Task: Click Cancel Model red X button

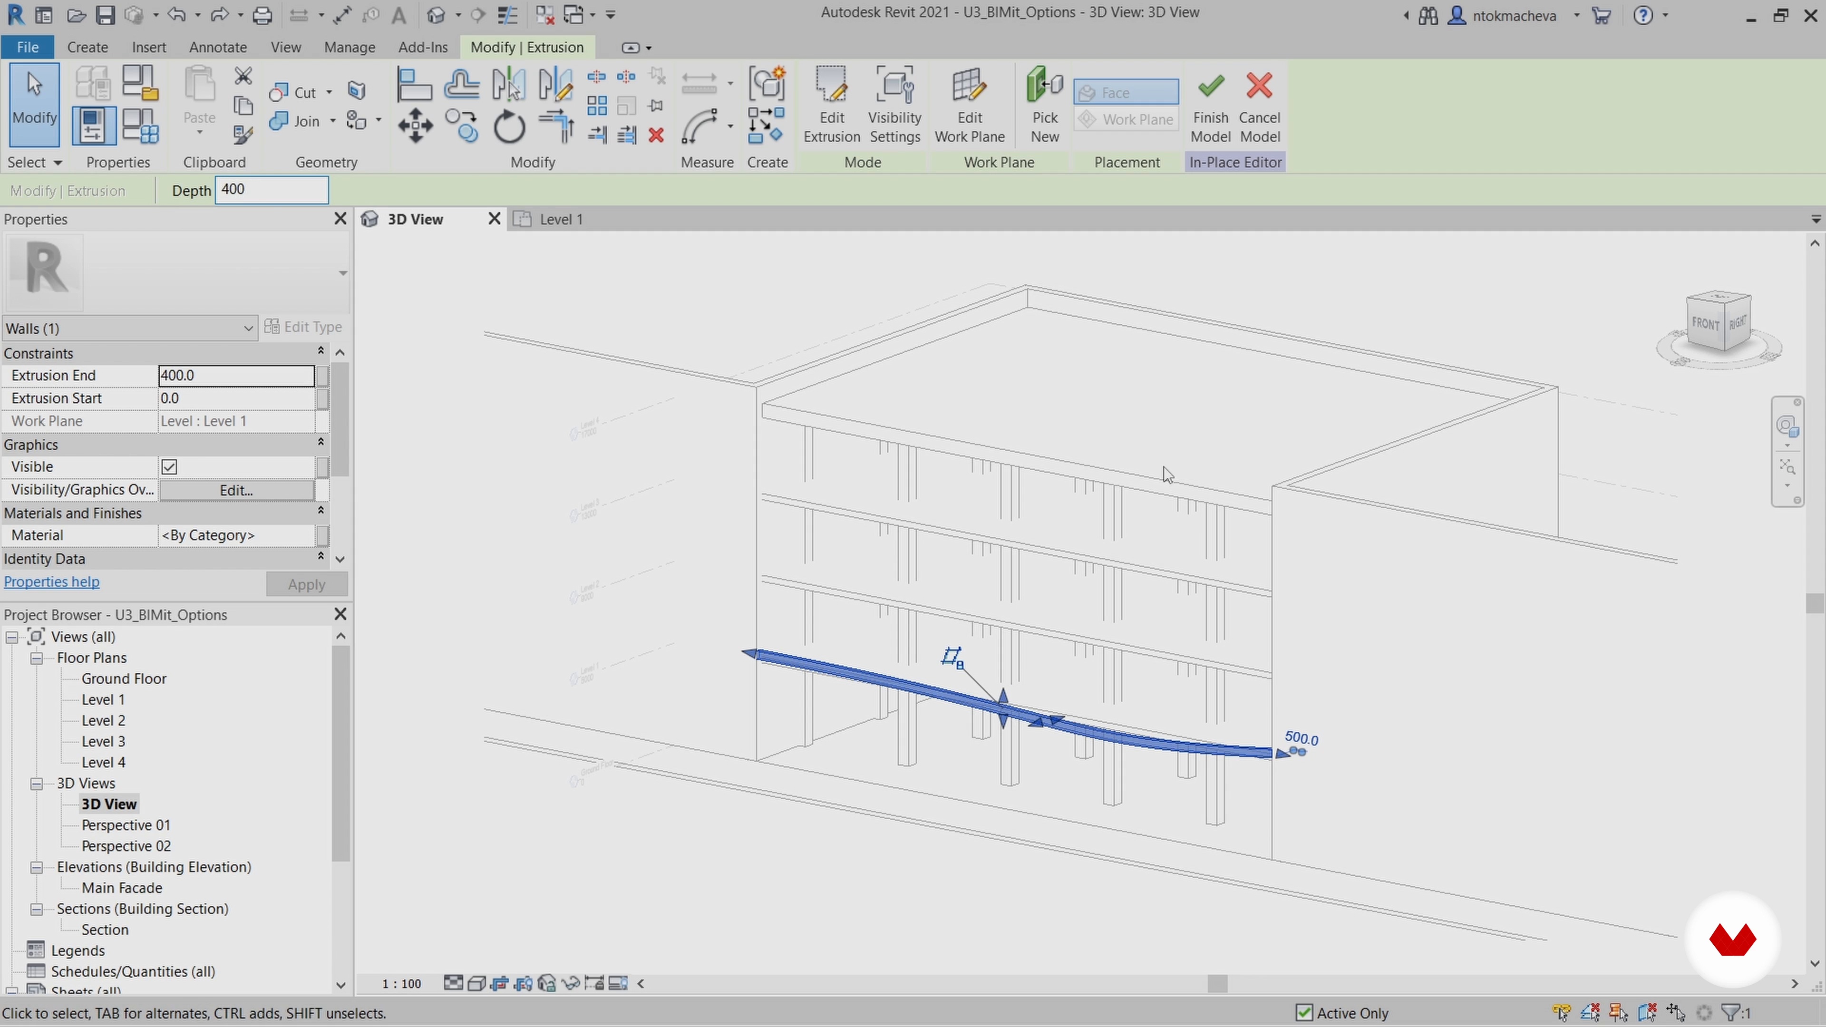Action: click(x=1260, y=105)
